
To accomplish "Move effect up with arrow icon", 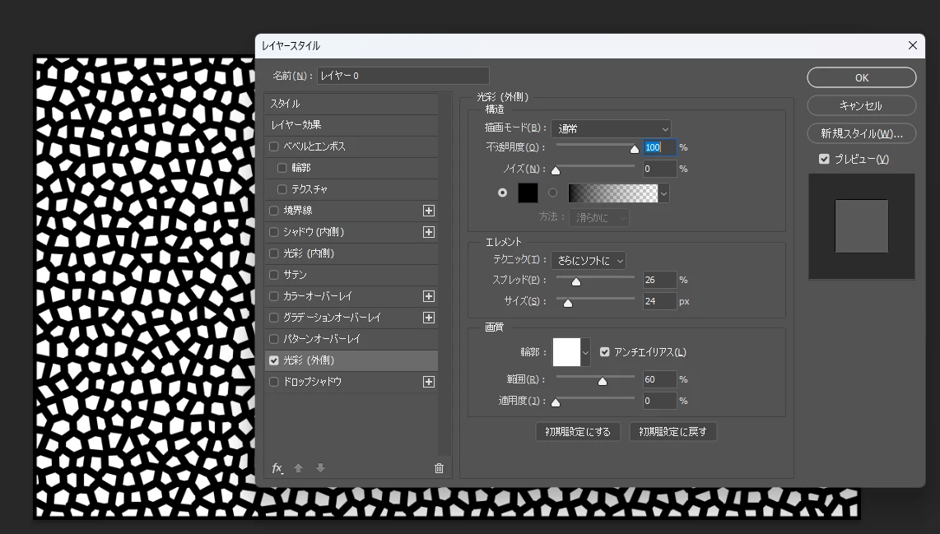I will click(x=299, y=468).
